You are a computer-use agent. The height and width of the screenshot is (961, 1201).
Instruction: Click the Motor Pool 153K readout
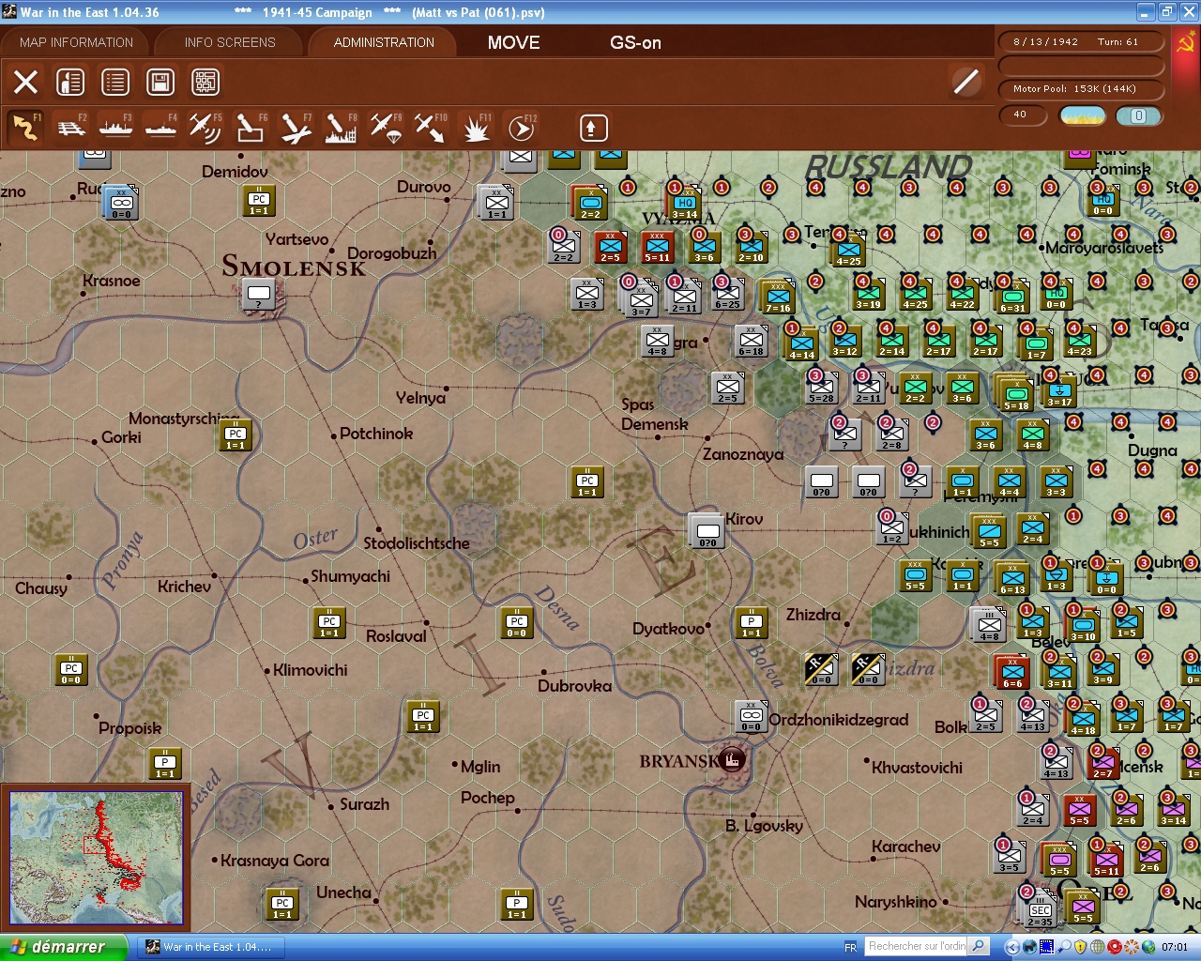pyautogui.click(x=1081, y=89)
